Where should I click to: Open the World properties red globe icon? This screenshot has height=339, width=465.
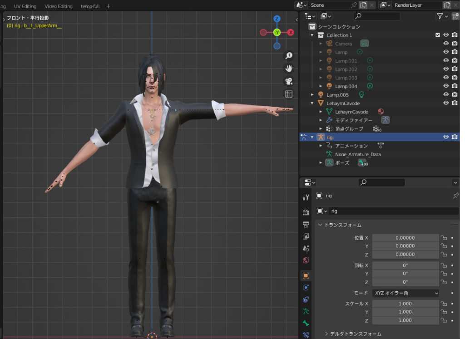306,260
